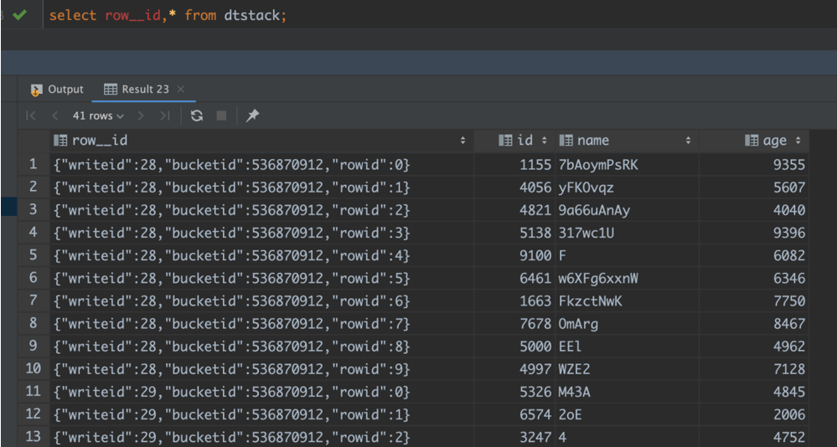
Task: Sort by the row__id column arrows
Action: pyautogui.click(x=462, y=141)
